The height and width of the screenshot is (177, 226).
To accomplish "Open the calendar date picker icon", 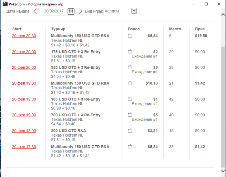I will tap(71, 11).
